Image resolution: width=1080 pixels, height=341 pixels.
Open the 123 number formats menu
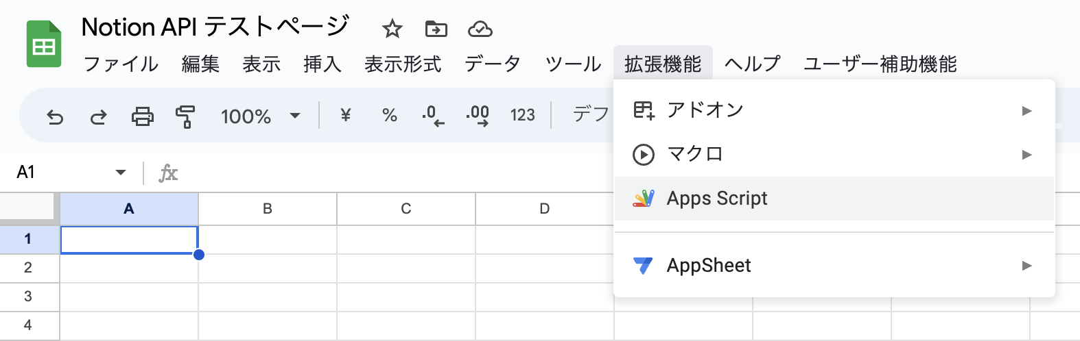522,115
